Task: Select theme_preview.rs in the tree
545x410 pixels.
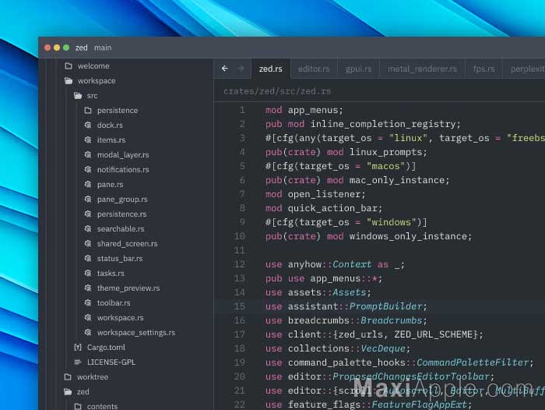Action: 128,288
